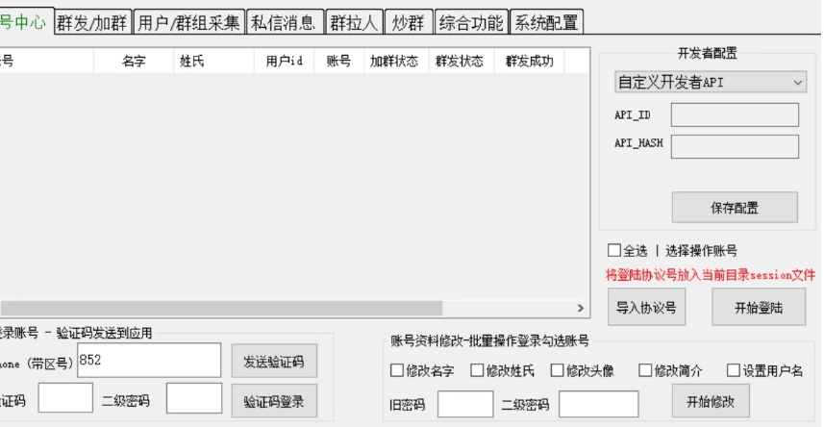
Task: Click the 群发成功 column header
Action: [529, 62]
